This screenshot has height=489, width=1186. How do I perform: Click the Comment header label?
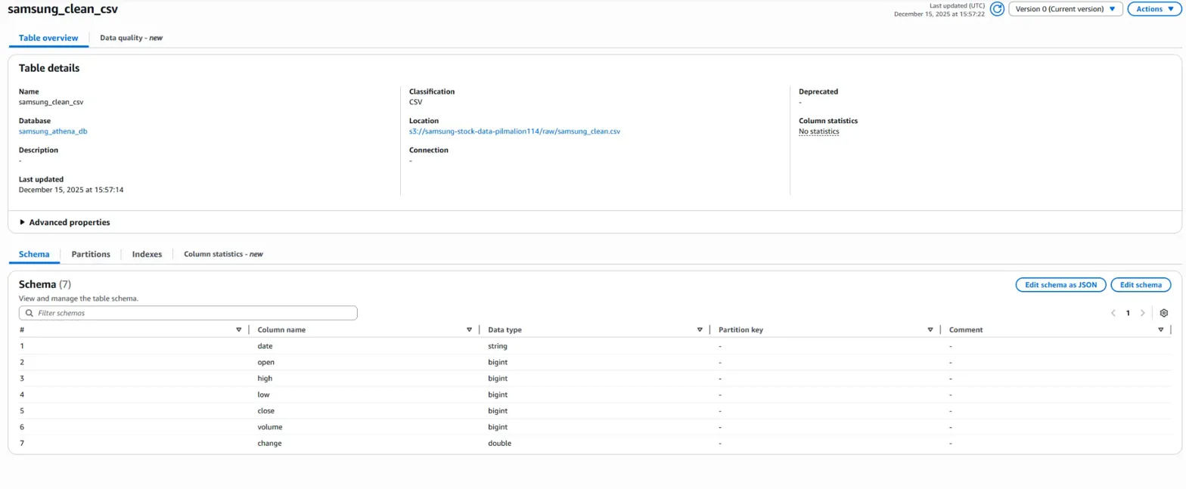(x=966, y=330)
